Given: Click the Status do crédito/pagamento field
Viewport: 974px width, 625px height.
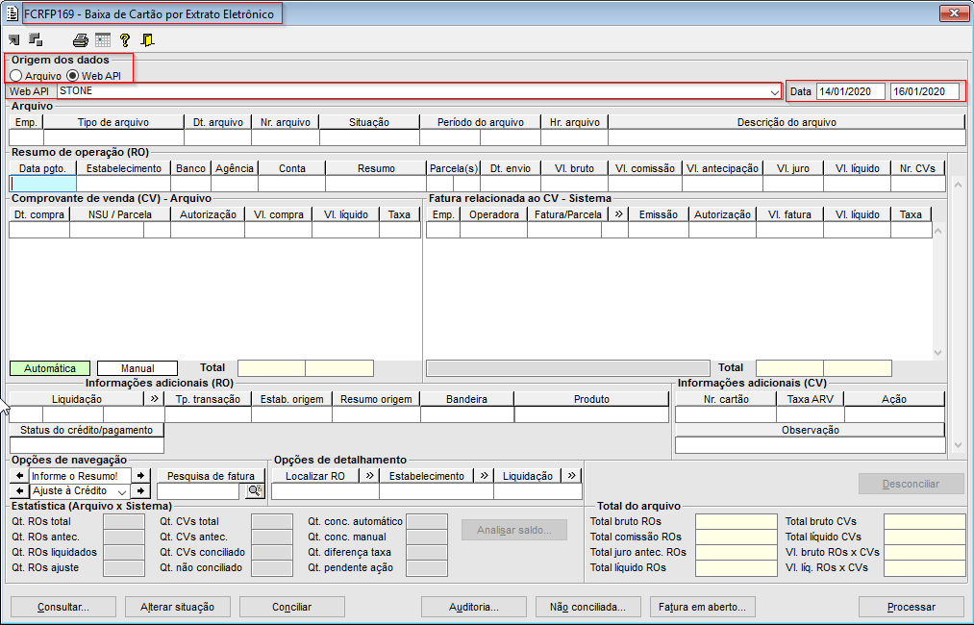Looking at the screenshot, I should pyautogui.click(x=87, y=445).
